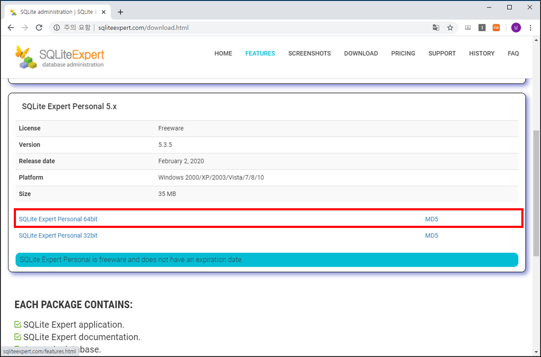The height and width of the screenshot is (357, 541).
Task: Click the scrollbar up arrow
Action: [x=536, y=40]
